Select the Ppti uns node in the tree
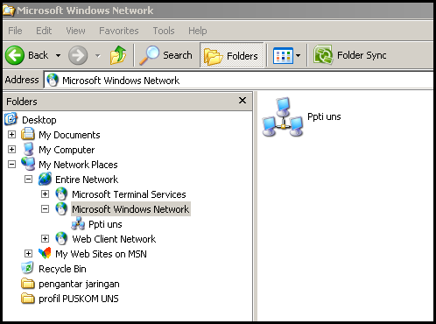The height and width of the screenshot is (324, 436). 105,224
